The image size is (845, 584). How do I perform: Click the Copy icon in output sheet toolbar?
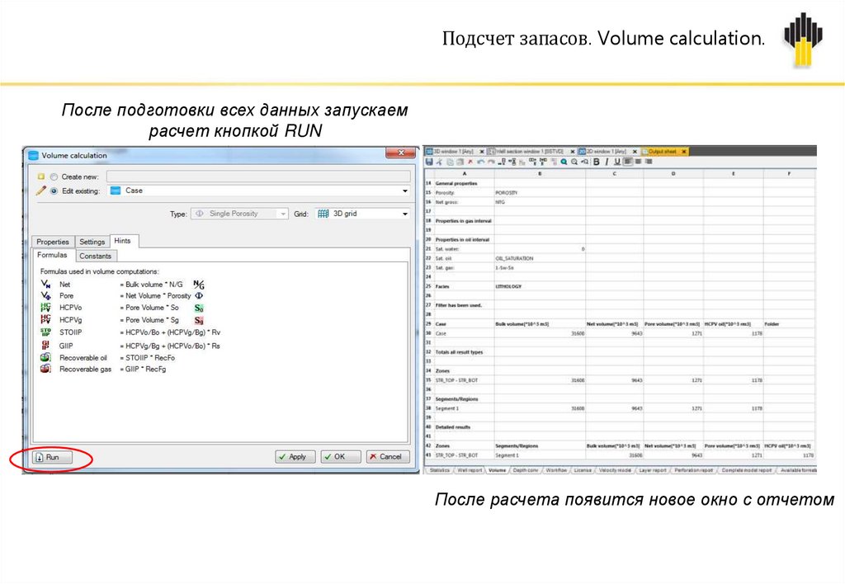(x=450, y=162)
